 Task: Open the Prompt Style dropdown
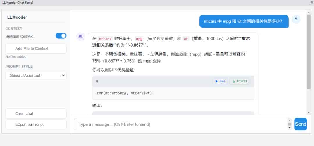(x=36, y=76)
